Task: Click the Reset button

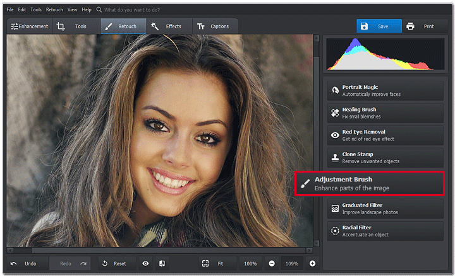Action: (x=117, y=263)
